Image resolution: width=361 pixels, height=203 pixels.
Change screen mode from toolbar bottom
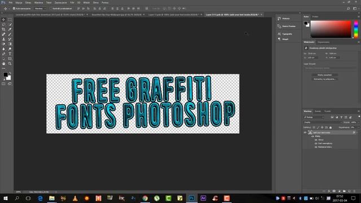click(x=10, y=84)
